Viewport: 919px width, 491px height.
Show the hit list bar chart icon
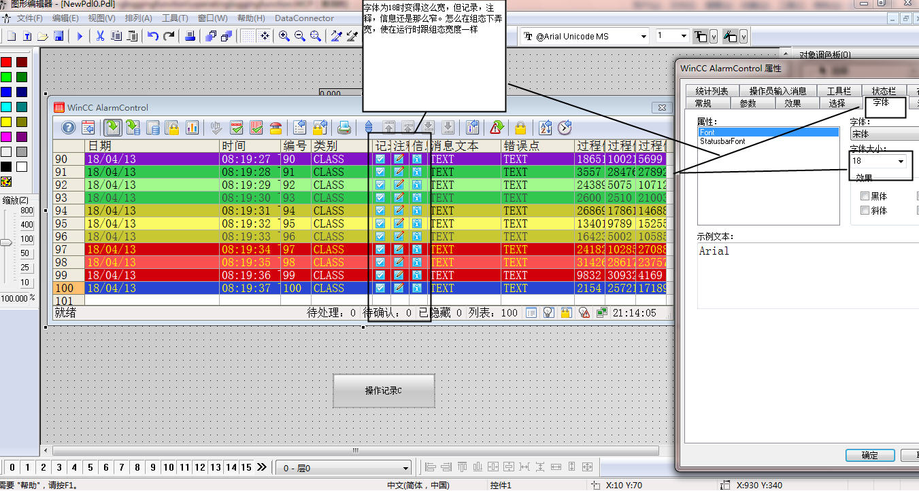[192, 127]
